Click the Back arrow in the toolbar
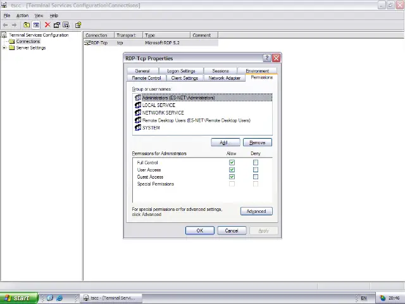This screenshot has height=304, width=405. [x=5, y=25]
